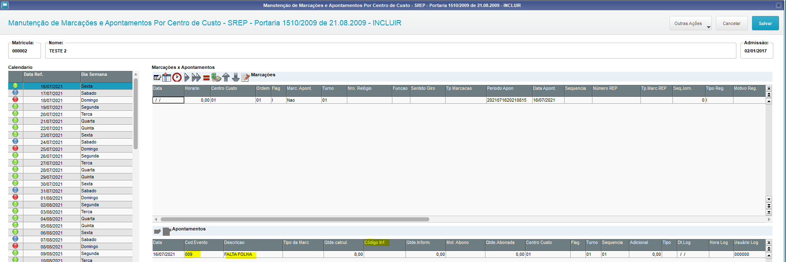Select calendar row 31/07/2021 Sabado

[x=70, y=191]
